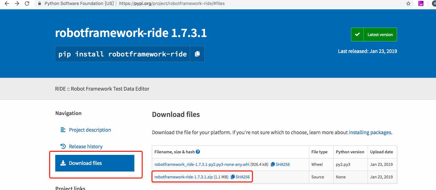Screen dimensions: 436x190
Task: Open Project description navigation tab
Action: click(90, 130)
